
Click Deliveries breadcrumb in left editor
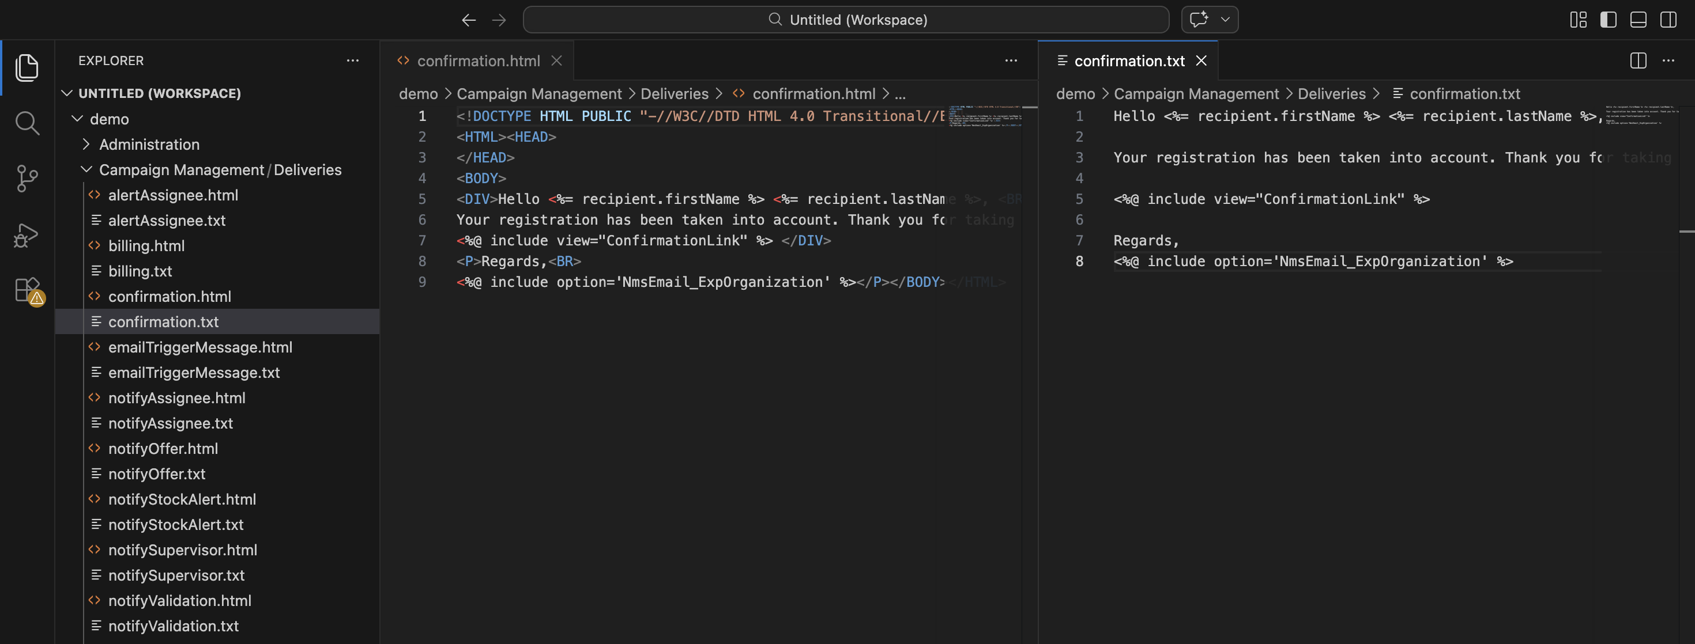coord(675,94)
